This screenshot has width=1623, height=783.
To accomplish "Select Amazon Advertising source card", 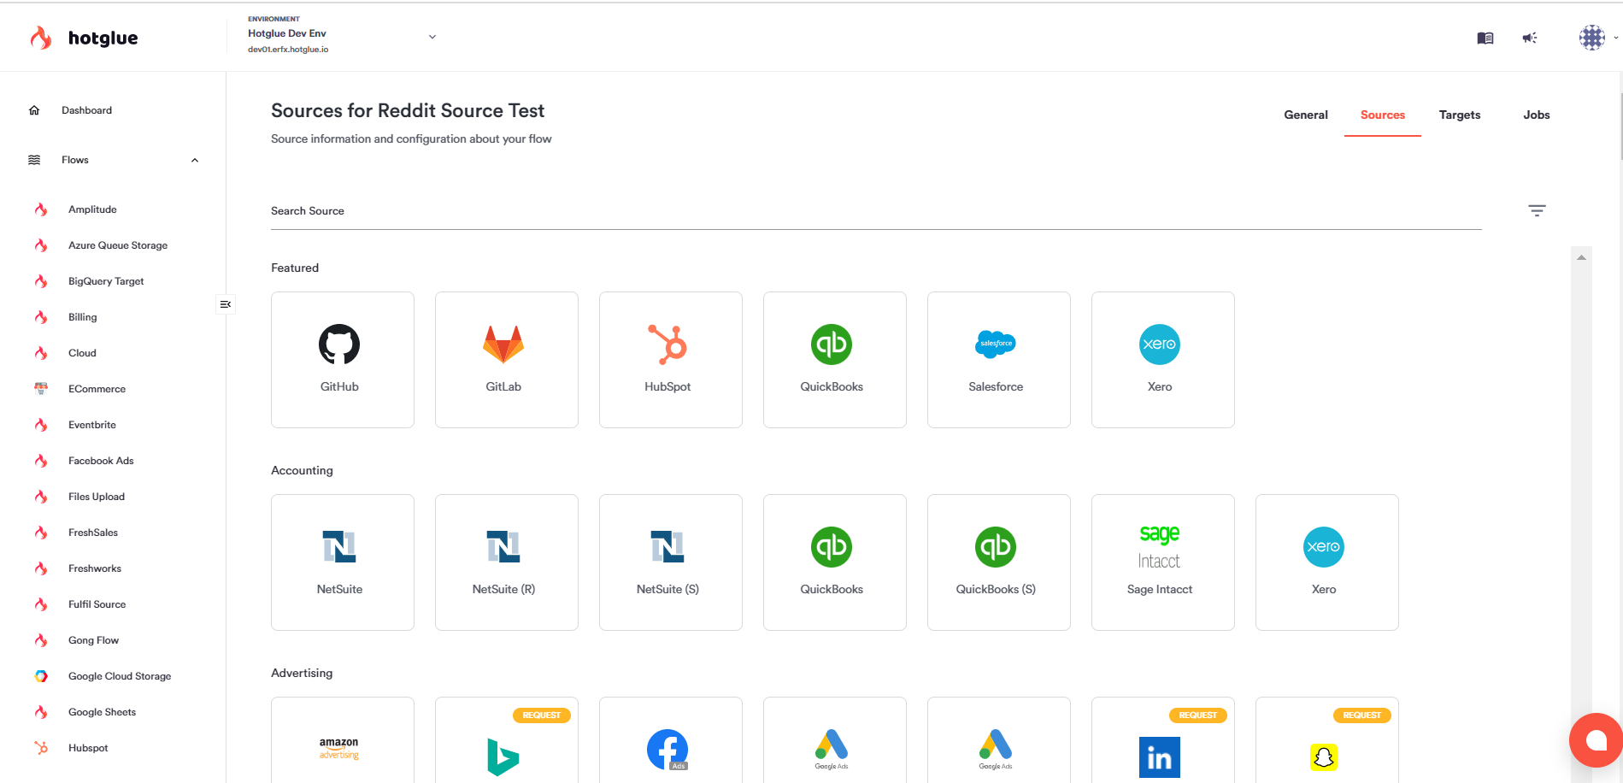I will pyautogui.click(x=343, y=740).
